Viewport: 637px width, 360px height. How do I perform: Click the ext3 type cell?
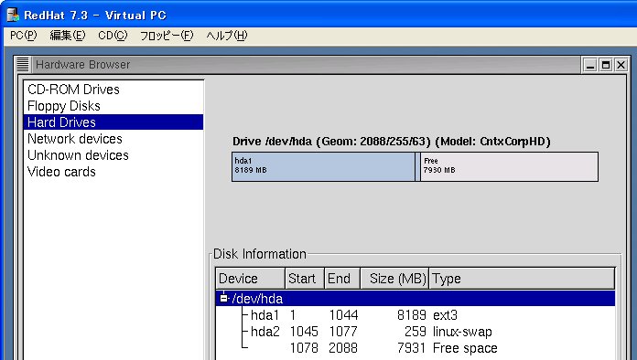445,315
